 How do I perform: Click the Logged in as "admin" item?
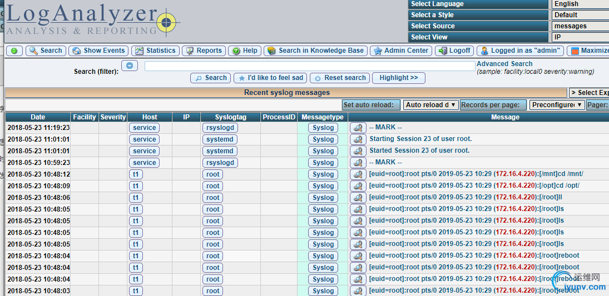[520, 51]
